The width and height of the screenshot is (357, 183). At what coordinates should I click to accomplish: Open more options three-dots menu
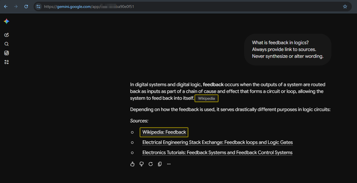169,164
